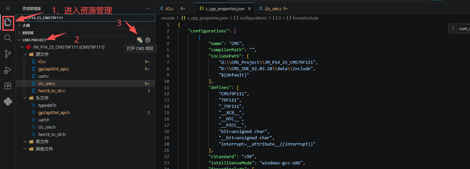Image resolution: width=470 pixels, height=169 pixels.
Task: Click problems badge 3 on hex16_to_str.c
Action: 148,91
